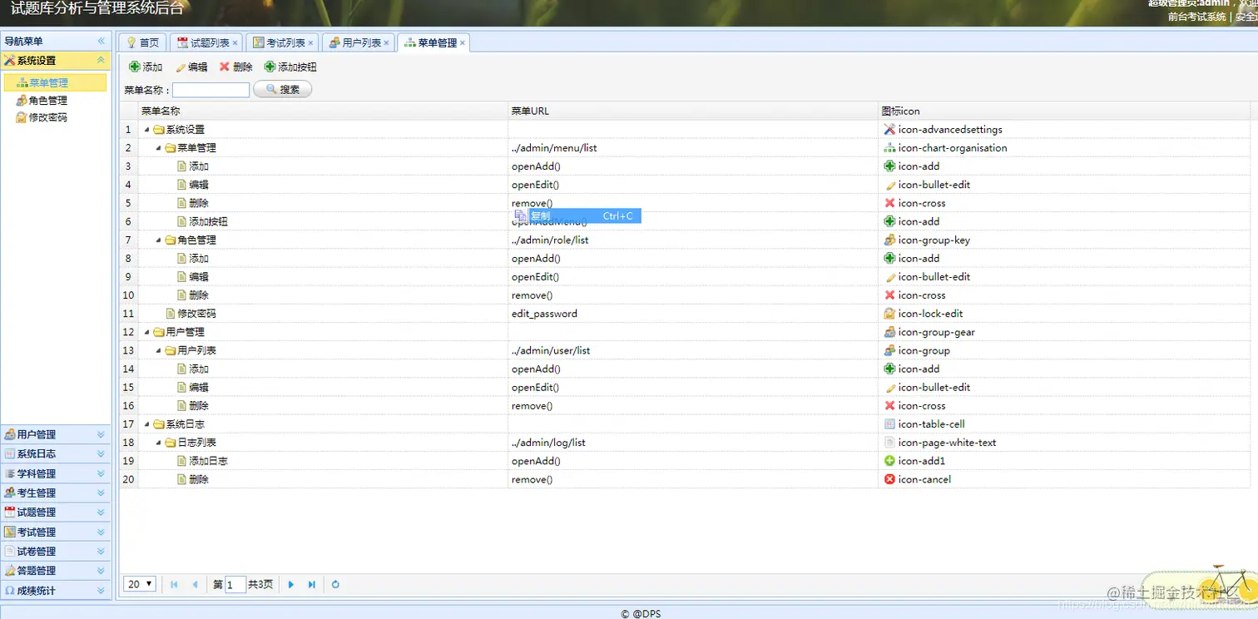Click the icon-advancedsettings tools icon
Screen dimensions: 1258x619
(x=889, y=130)
